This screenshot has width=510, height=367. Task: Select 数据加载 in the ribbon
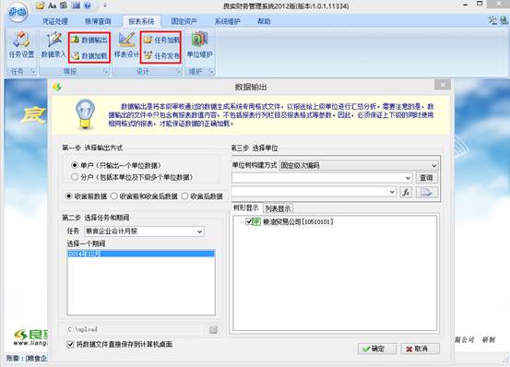click(x=89, y=55)
